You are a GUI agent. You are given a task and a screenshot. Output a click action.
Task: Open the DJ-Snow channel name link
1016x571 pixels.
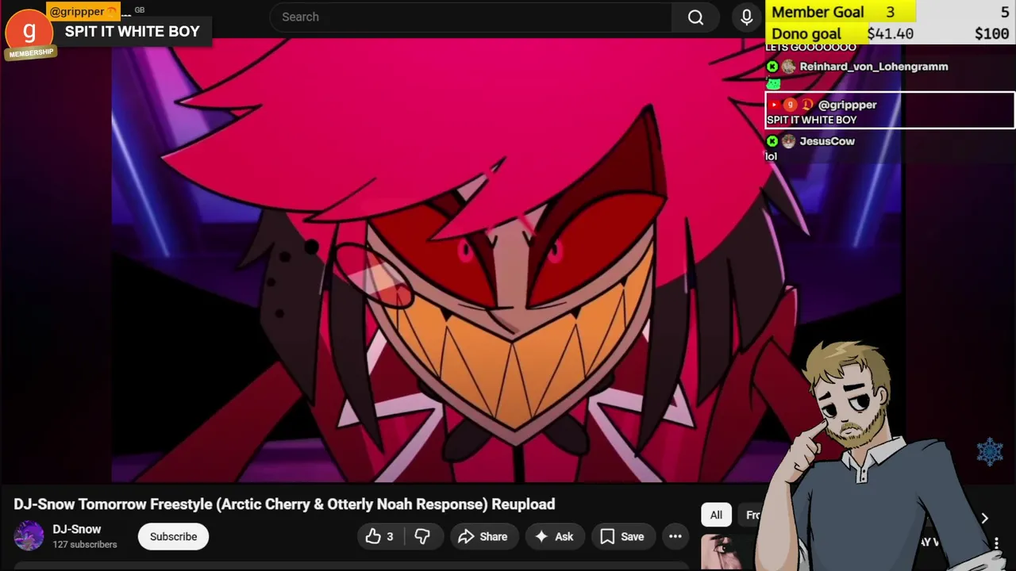click(77, 529)
